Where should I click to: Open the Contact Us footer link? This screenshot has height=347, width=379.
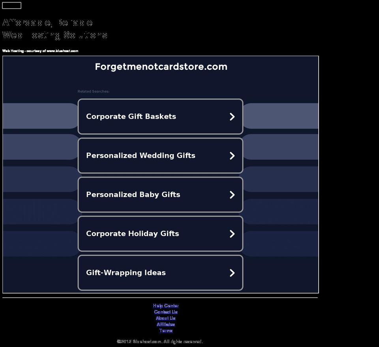click(166, 312)
